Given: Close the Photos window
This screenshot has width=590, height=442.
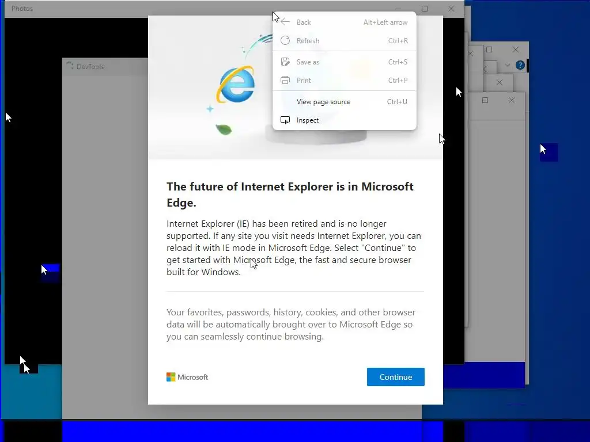Looking at the screenshot, I should pyautogui.click(x=451, y=9).
